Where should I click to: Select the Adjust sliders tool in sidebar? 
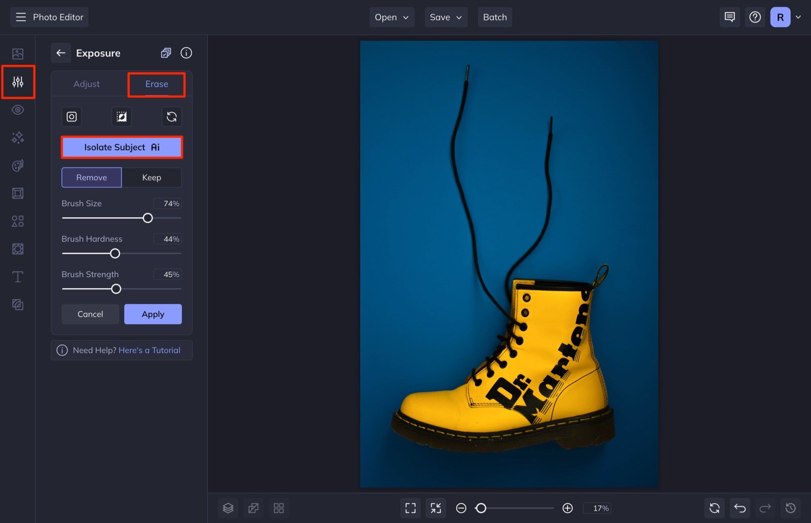(x=18, y=82)
